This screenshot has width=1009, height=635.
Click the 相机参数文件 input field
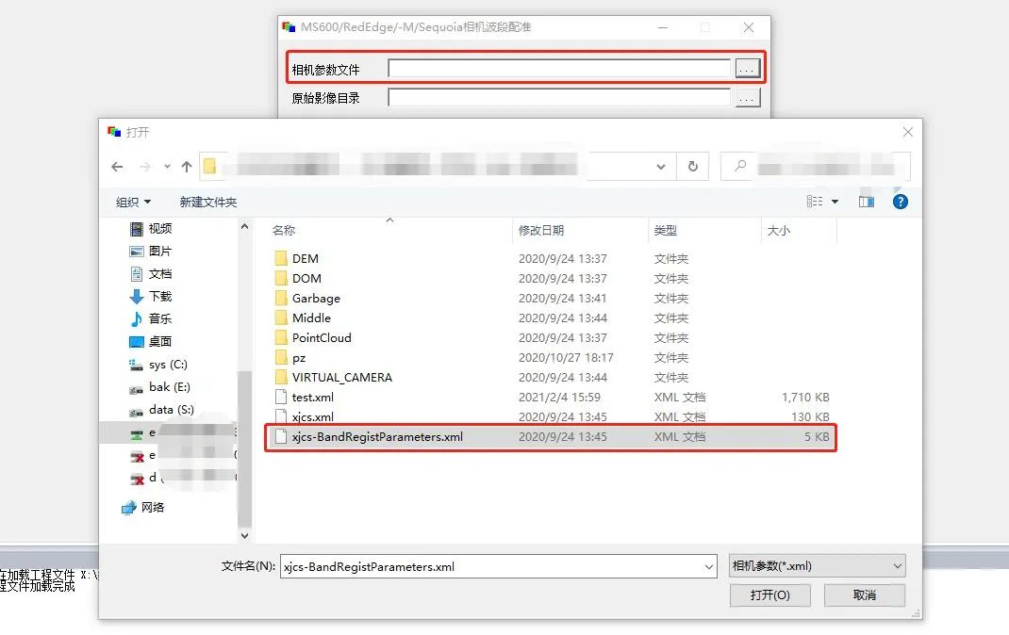tap(559, 69)
